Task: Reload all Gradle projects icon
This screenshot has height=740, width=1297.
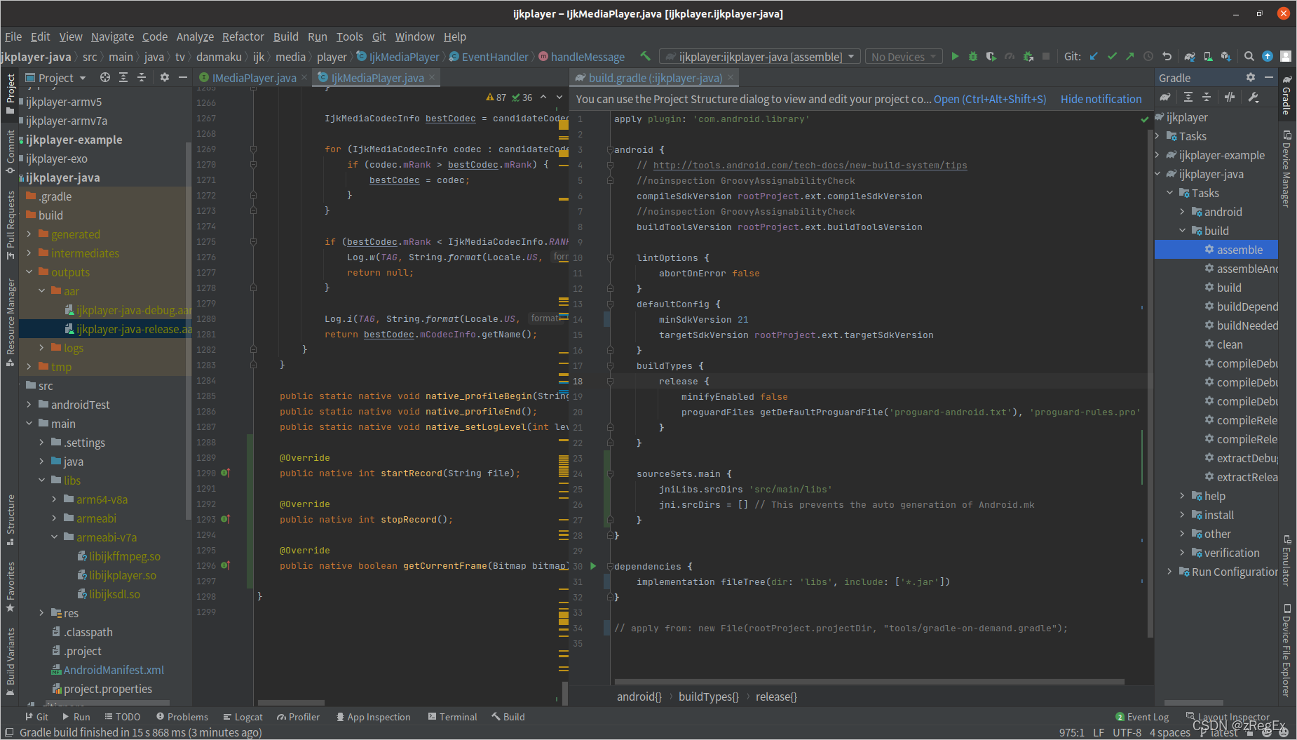Action: coord(1165,97)
